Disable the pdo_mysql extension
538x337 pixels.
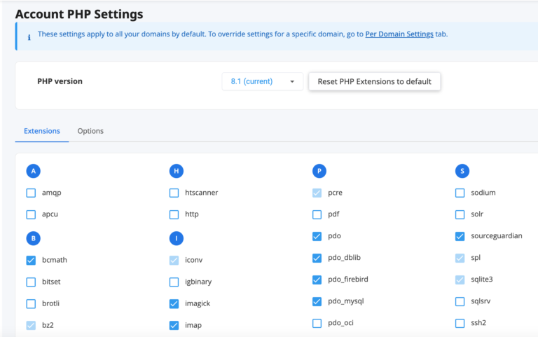pos(317,301)
